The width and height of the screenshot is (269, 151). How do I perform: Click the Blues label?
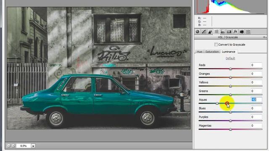202,108
